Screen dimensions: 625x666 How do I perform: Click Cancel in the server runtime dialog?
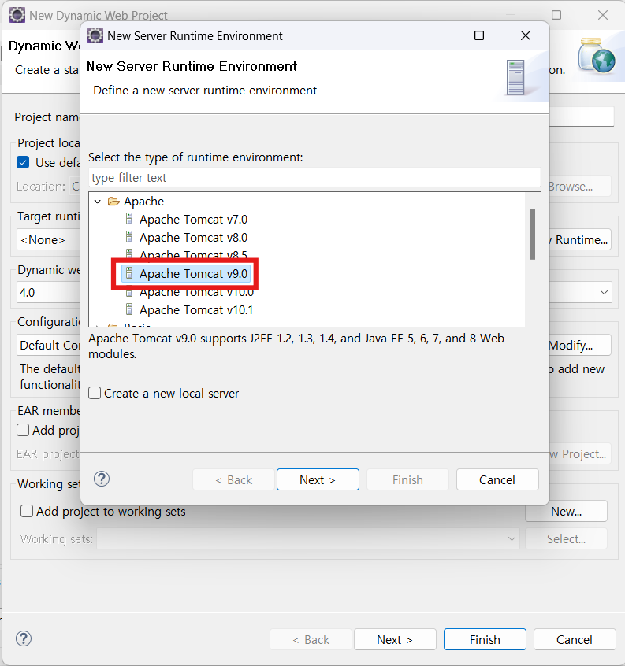coord(497,479)
